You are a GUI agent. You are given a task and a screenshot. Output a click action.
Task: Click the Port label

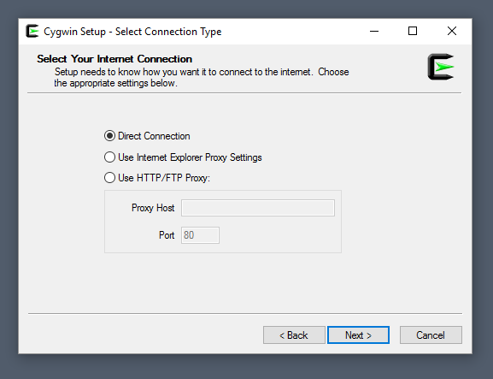pos(167,235)
